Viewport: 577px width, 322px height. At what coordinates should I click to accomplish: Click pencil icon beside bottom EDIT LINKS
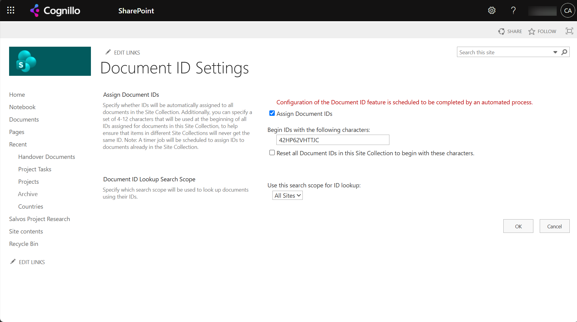tap(13, 261)
